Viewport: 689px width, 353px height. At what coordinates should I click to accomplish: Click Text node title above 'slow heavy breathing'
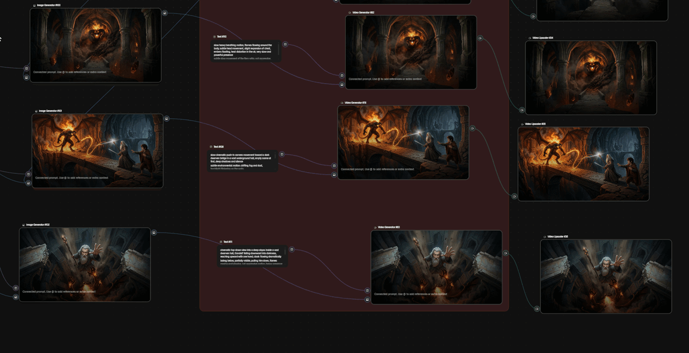click(222, 37)
